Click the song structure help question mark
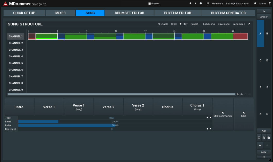273x162 pixels. (249, 24)
